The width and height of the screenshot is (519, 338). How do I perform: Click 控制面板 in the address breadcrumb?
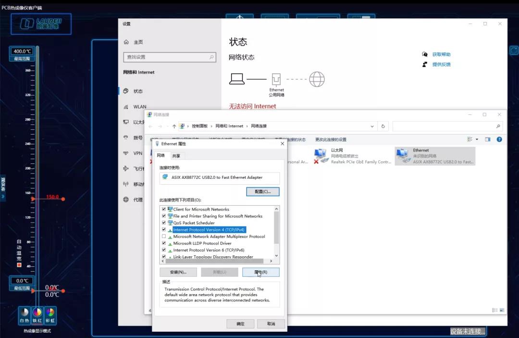tap(199, 126)
